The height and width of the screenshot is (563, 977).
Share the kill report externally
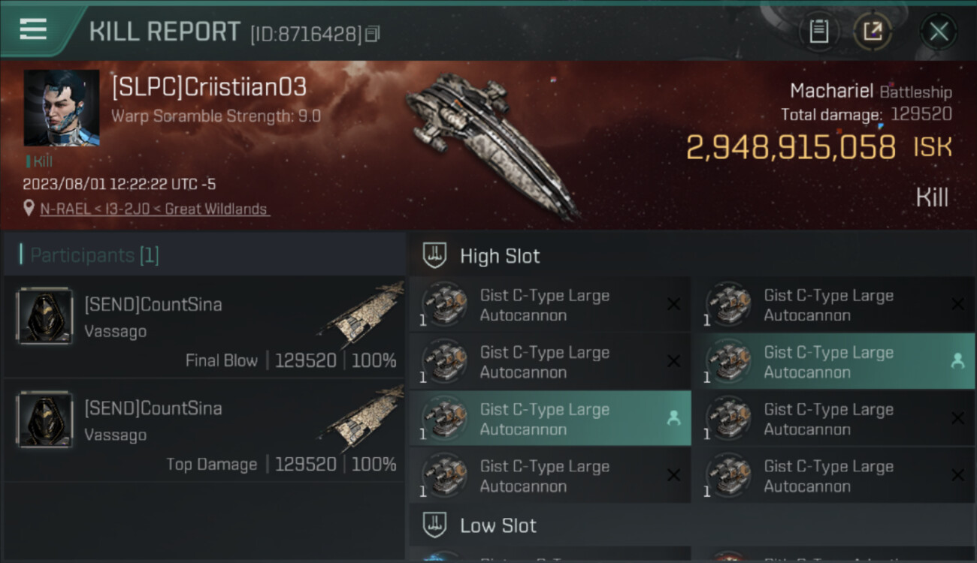[x=873, y=32]
